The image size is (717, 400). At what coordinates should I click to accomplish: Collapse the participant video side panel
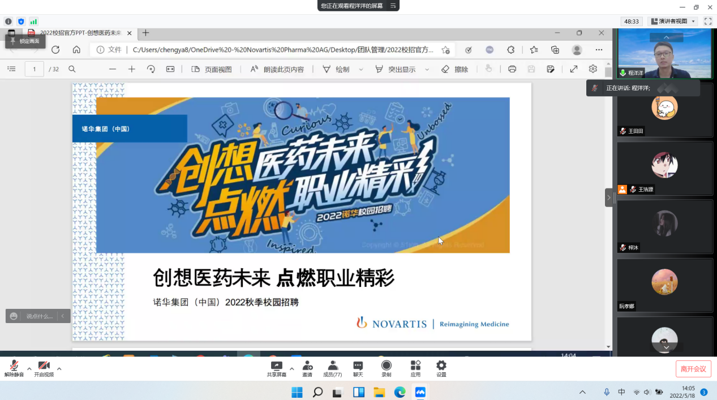(x=609, y=197)
